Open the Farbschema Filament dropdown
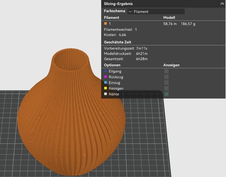 [156, 12]
